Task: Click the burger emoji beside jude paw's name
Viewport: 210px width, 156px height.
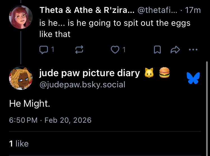Action: 164,73
